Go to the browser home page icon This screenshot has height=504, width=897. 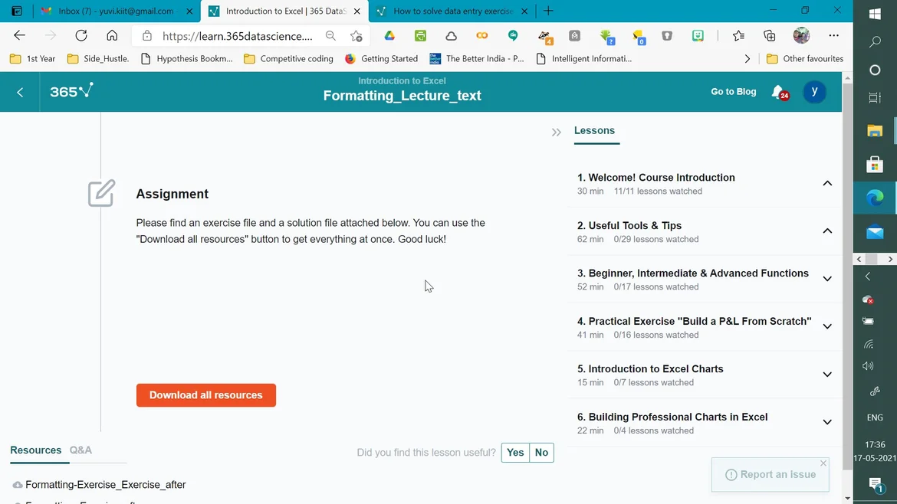pyautogui.click(x=112, y=35)
